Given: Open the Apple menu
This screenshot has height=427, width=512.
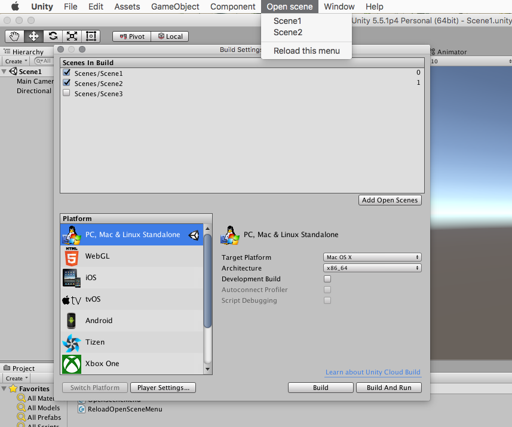Looking at the screenshot, I should pyautogui.click(x=15, y=6).
